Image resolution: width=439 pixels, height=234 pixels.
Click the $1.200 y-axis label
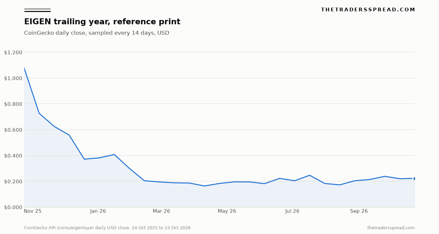13,53
